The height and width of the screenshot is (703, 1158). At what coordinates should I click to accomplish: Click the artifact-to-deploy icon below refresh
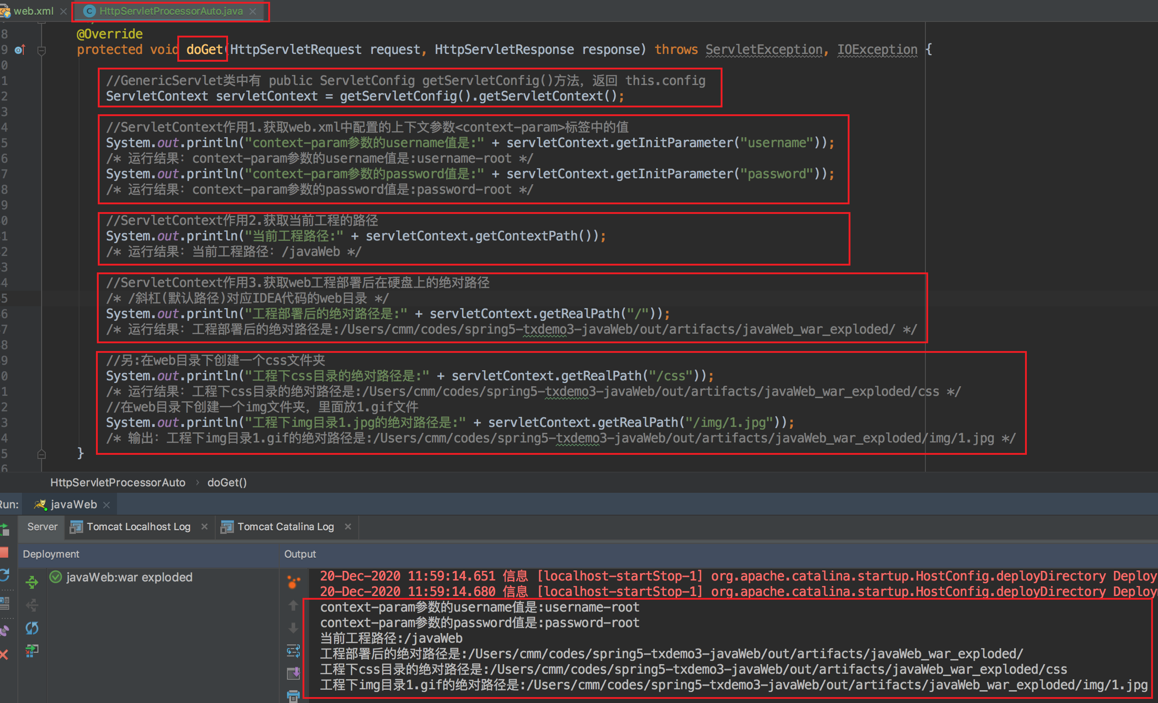coord(32,650)
